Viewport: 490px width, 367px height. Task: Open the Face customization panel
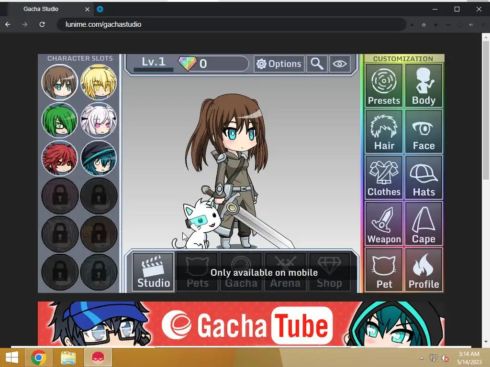click(x=424, y=131)
